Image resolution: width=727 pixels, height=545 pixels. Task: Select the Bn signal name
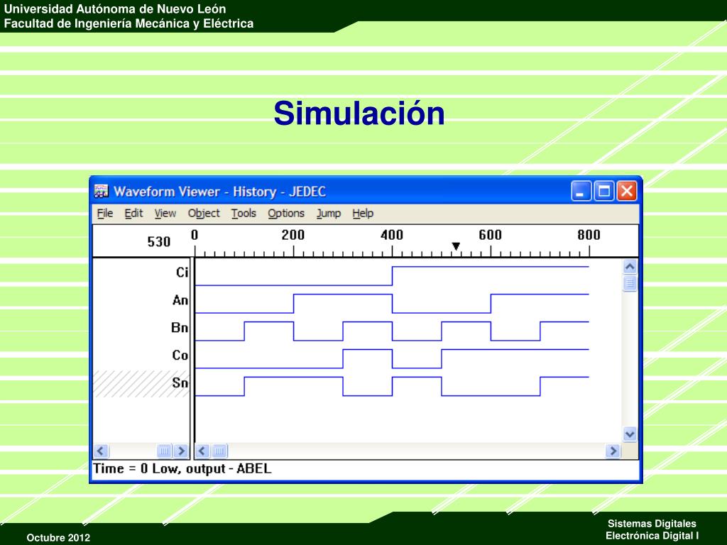click(x=180, y=328)
